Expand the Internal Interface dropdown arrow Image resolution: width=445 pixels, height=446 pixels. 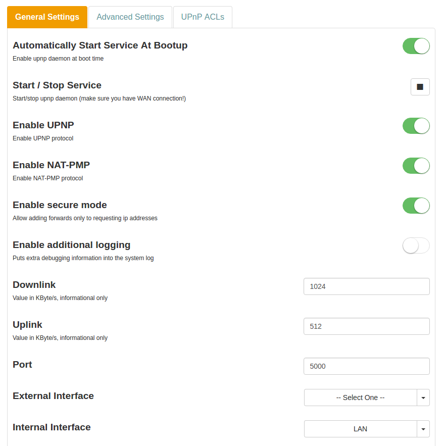click(x=423, y=429)
